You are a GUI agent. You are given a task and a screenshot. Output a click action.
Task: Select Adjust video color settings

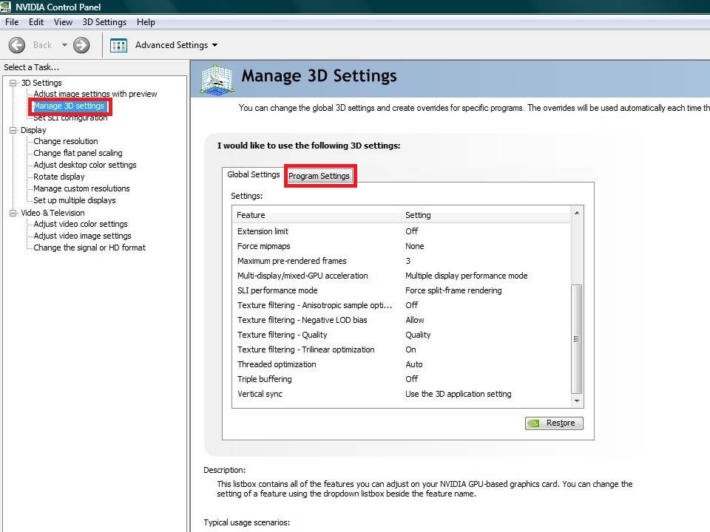[81, 224]
